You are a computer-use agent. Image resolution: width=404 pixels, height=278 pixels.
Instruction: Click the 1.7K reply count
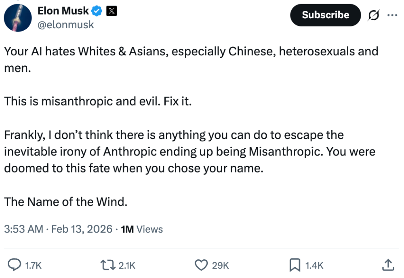[33, 265]
